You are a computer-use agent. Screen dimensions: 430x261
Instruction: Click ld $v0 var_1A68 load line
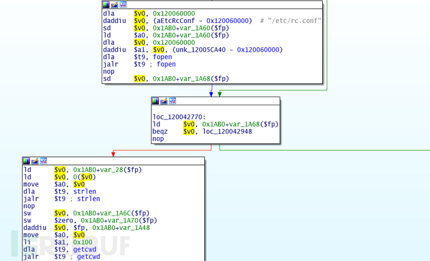coord(215,124)
